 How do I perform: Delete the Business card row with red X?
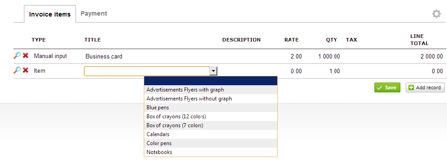click(x=26, y=55)
